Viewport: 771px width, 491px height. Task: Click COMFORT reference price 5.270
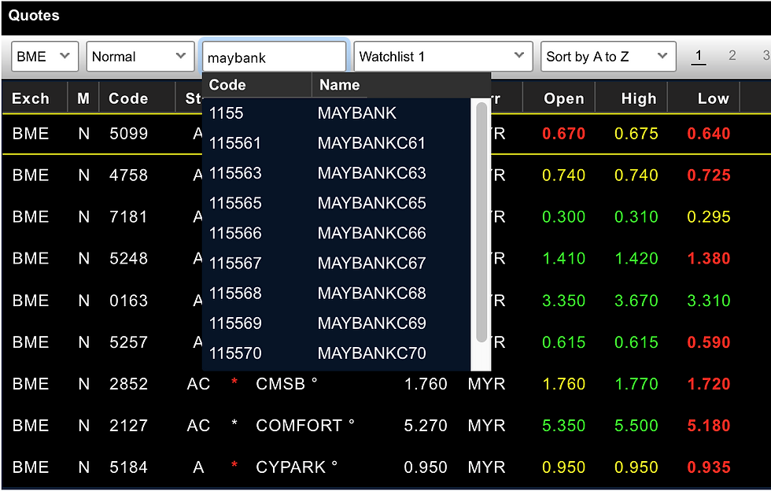pyautogui.click(x=426, y=426)
